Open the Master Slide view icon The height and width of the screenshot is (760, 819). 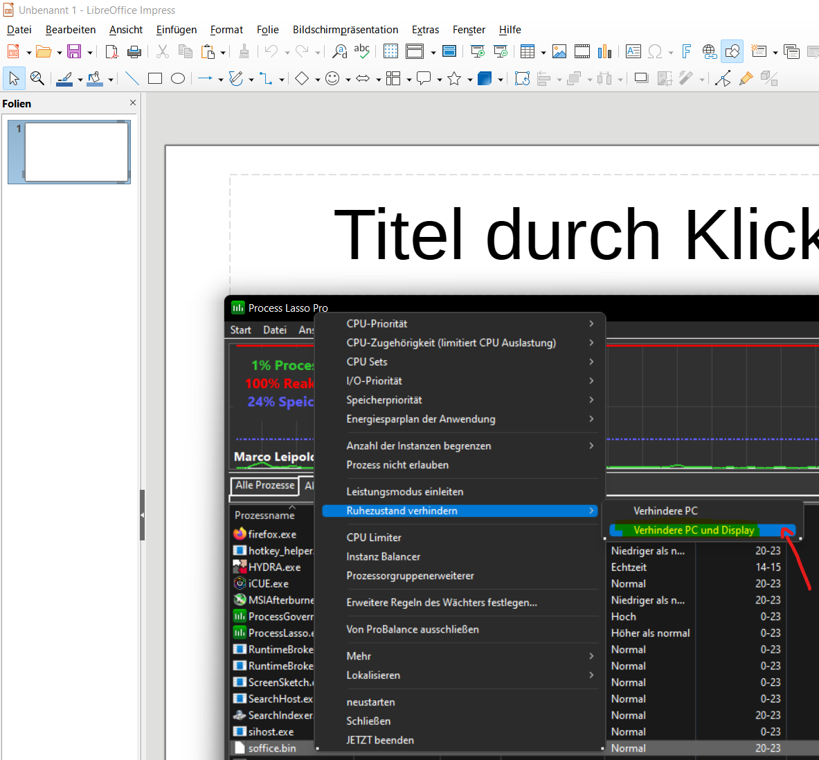pyautogui.click(x=449, y=51)
